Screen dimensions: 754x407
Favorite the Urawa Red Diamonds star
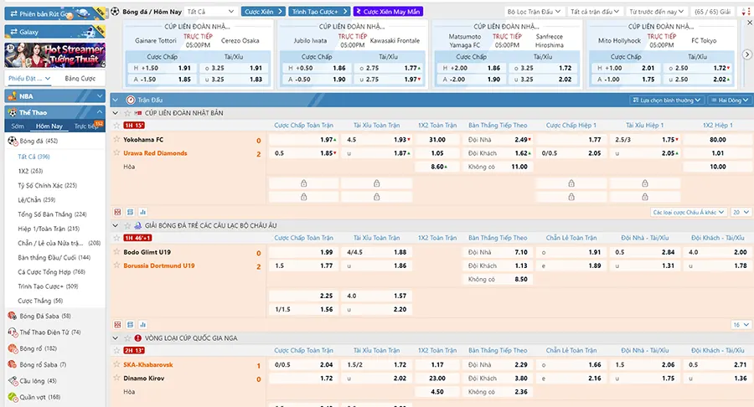pos(116,152)
